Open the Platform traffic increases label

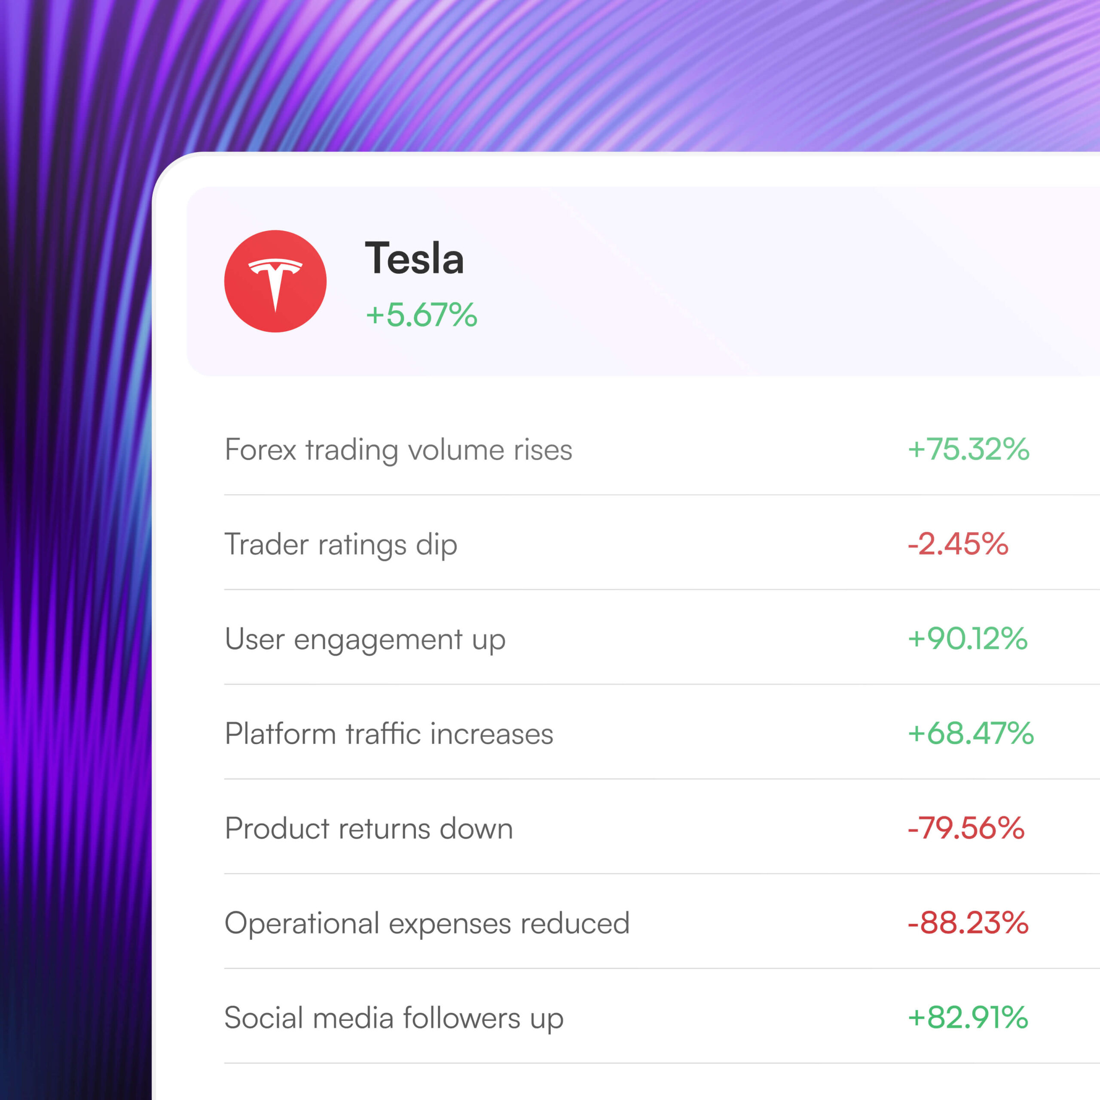tap(389, 733)
